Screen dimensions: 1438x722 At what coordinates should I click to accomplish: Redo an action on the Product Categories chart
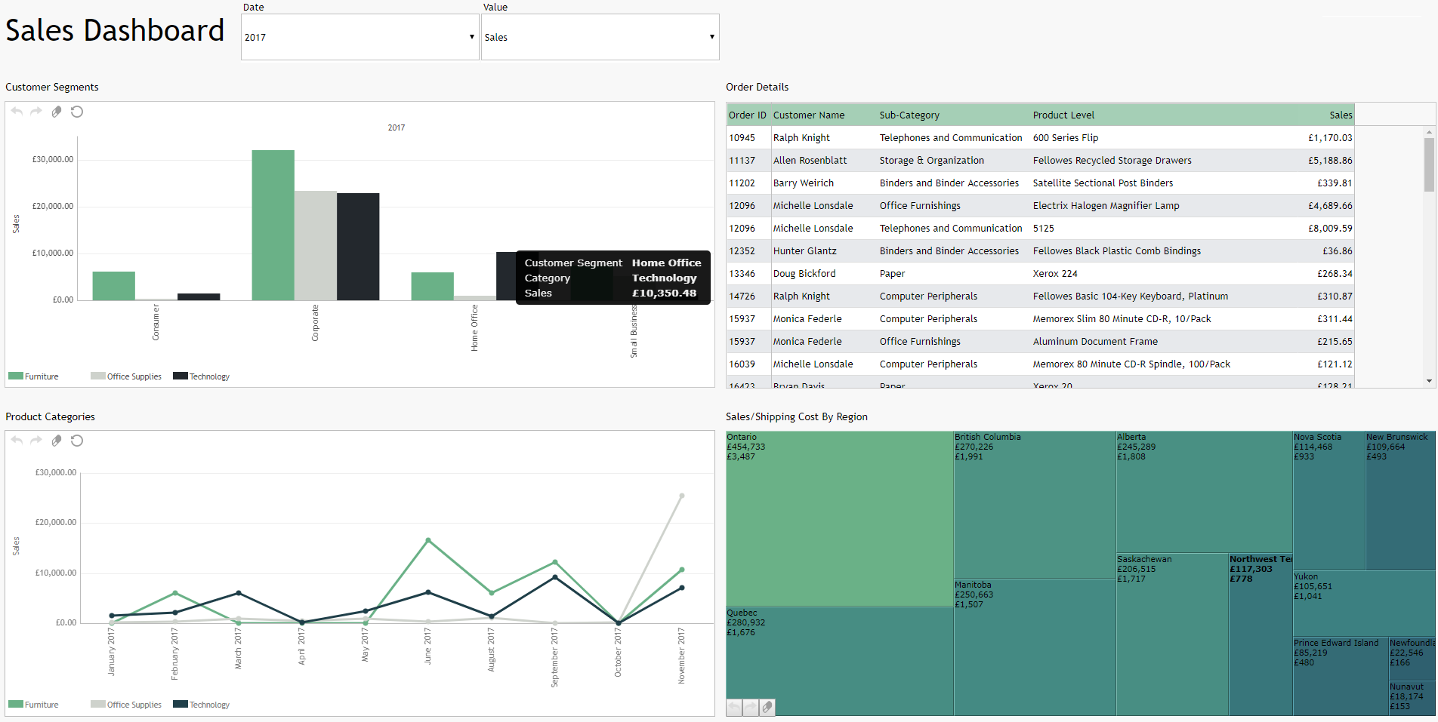point(36,441)
